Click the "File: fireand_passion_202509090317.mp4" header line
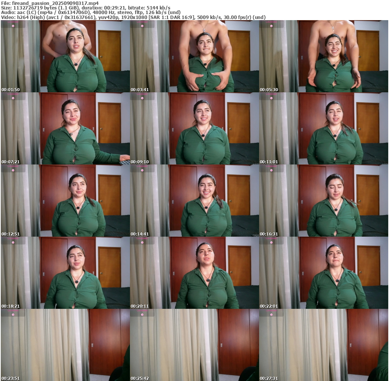Viewport: 389px width, 381px height. tap(50, 3)
